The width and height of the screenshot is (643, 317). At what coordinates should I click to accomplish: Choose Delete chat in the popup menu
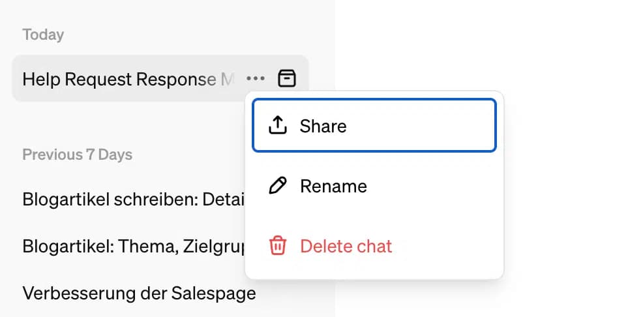coord(374,247)
